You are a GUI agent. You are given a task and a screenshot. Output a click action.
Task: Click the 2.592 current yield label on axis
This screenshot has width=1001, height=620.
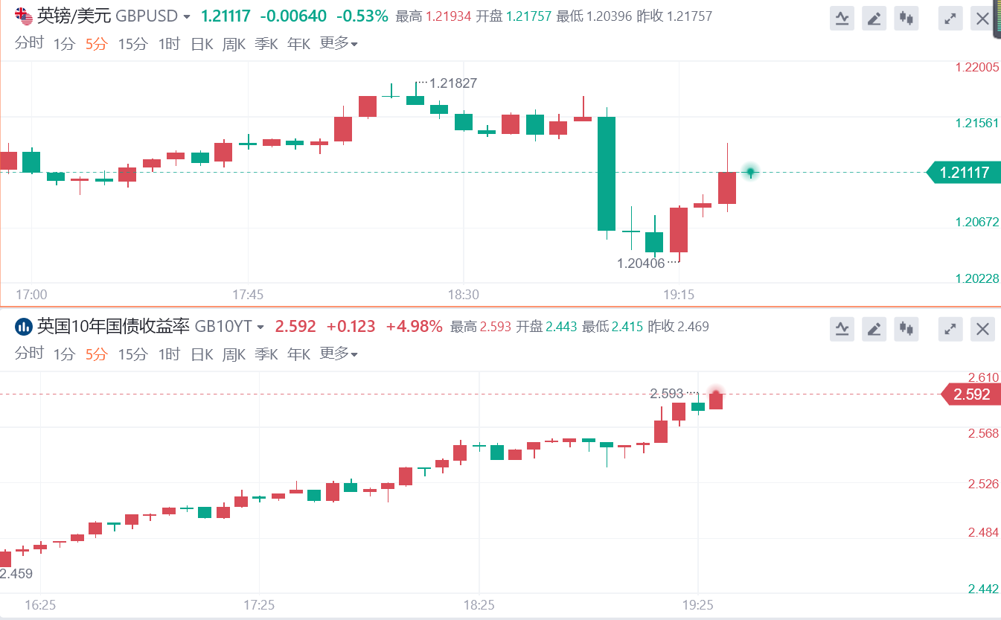971,394
